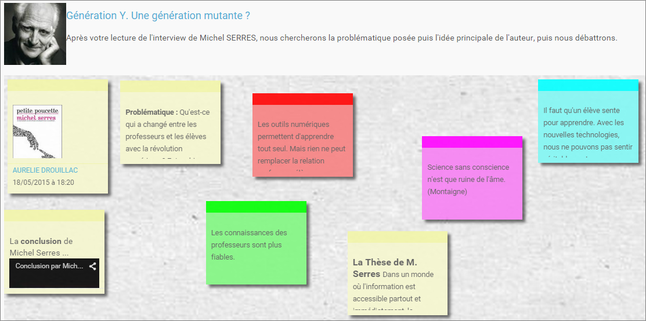
Task: Select the 'Science sans conscience' quote note
Action: point(471,179)
